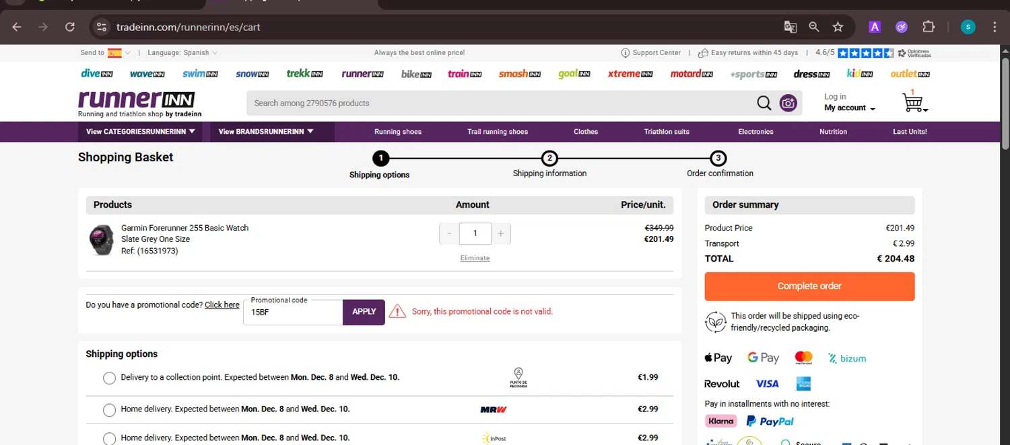Screen dimensions: 1010x445
Task: Go to the motardinn store logo
Action: click(692, 73)
